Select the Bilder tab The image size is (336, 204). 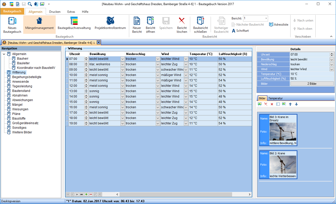pos(262,98)
